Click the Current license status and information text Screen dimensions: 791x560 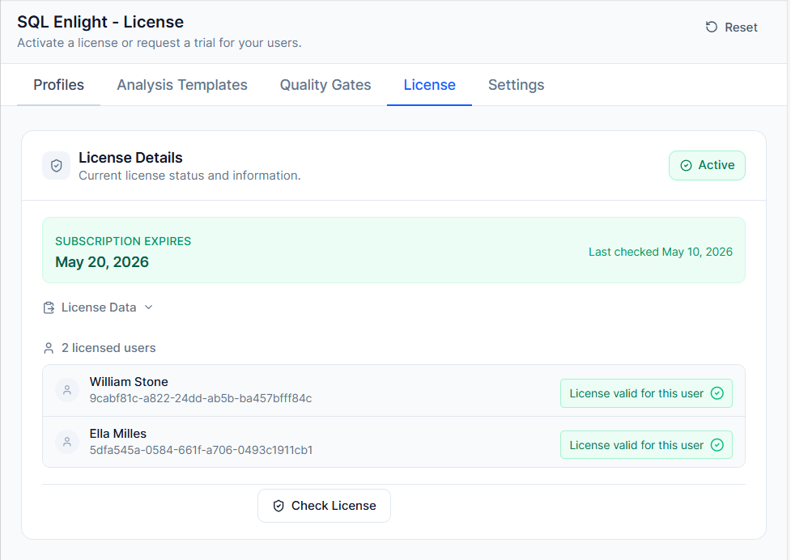tap(189, 176)
